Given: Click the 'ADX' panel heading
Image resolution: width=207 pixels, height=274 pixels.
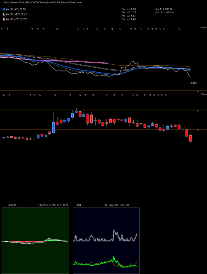Looking at the screenshot, I should pos(79,205).
